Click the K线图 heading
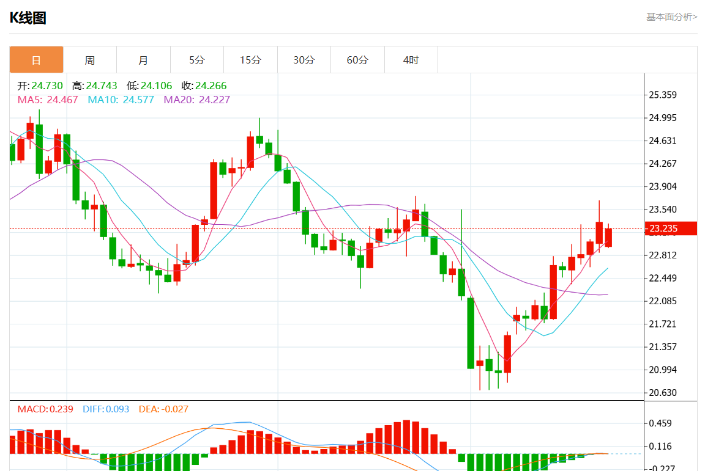The height and width of the screenshot is (471, 705). 28,18
